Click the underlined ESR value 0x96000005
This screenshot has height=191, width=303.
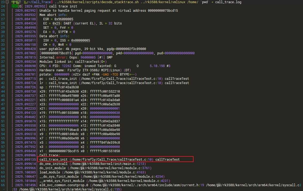pyautogui.click(x=64, y=19)
